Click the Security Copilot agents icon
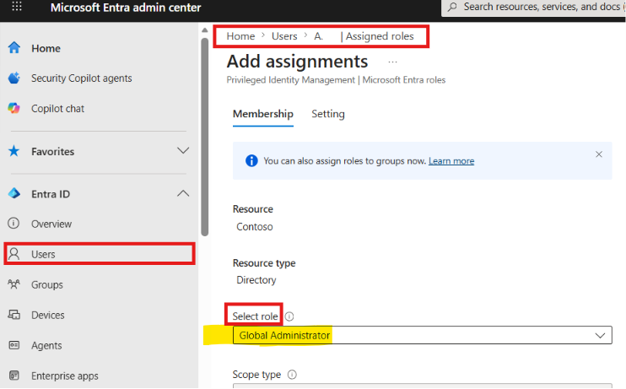The height and width of the screenshot is (389, 626). click(x=14, y=78)
